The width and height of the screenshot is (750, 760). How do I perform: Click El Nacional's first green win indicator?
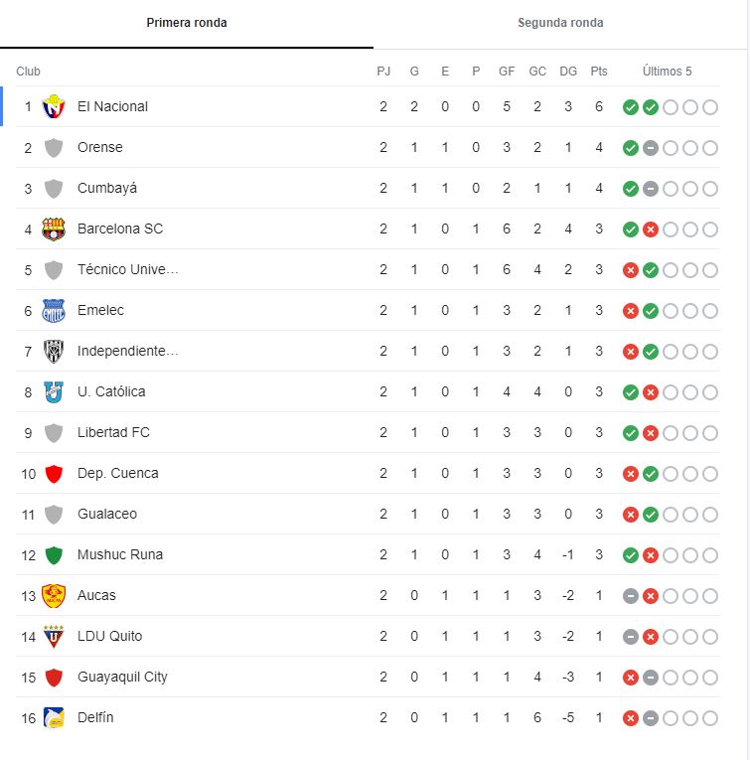point(631,107)
